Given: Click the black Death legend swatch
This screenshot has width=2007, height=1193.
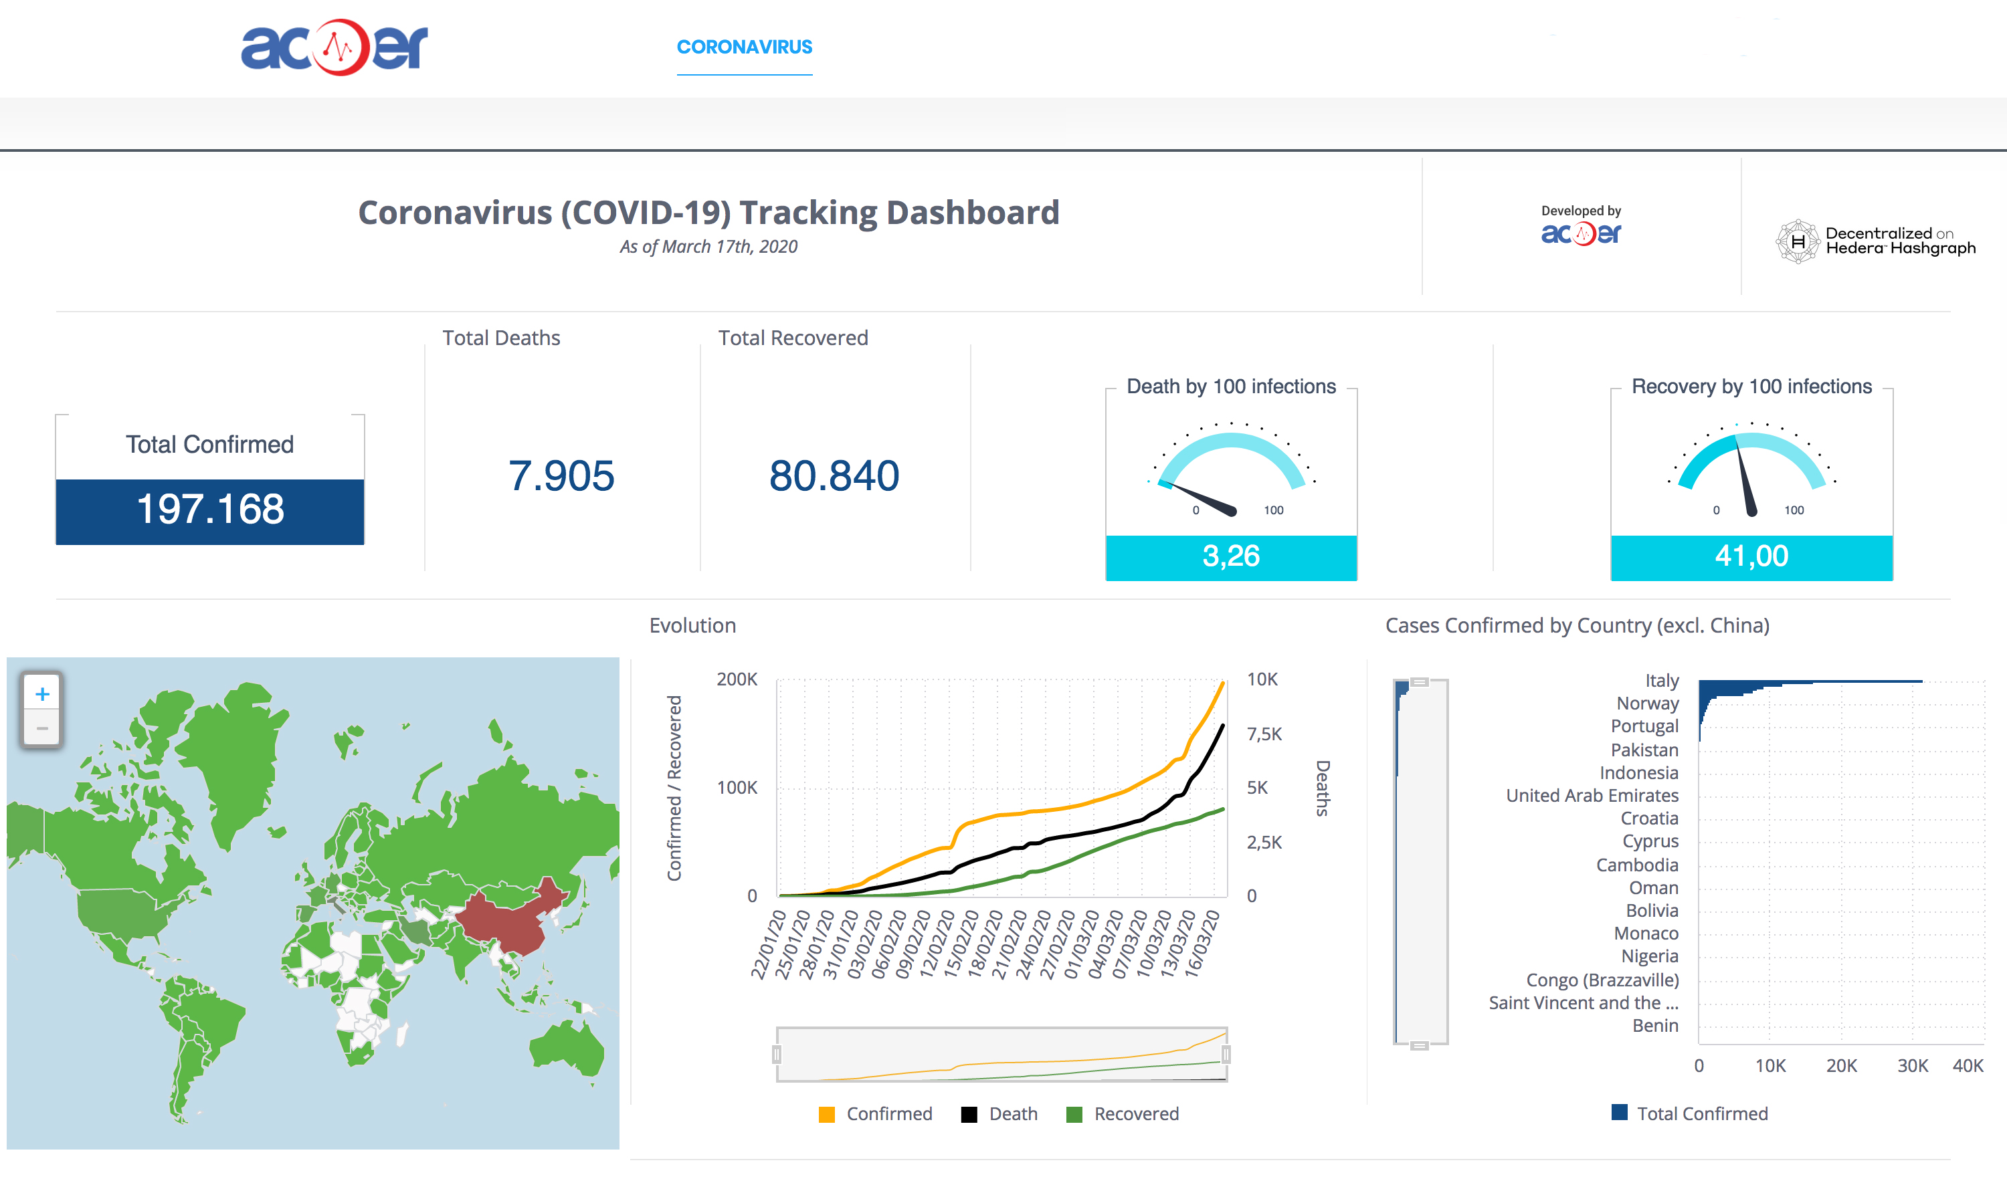Looking at the screenshot, I should pyautogui.click(x=969, y=1114).
